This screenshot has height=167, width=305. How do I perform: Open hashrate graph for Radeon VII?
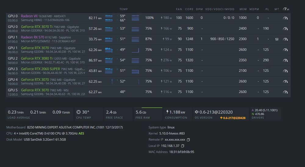tap(109, 18)
